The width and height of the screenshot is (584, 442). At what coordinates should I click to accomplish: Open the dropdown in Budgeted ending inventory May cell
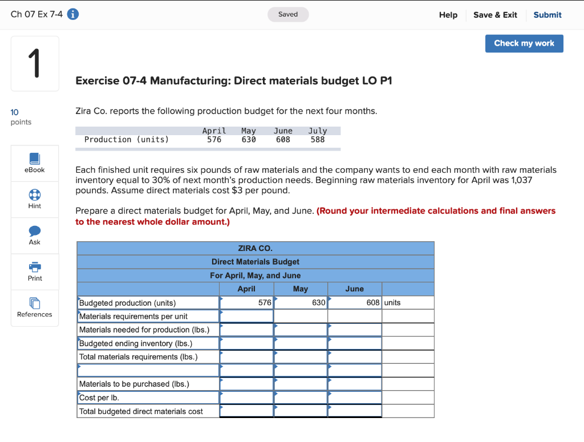(x=277, y=343)
